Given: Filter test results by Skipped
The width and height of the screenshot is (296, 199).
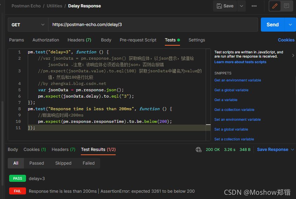Looking at the screenshot, I should coord(63,163).
